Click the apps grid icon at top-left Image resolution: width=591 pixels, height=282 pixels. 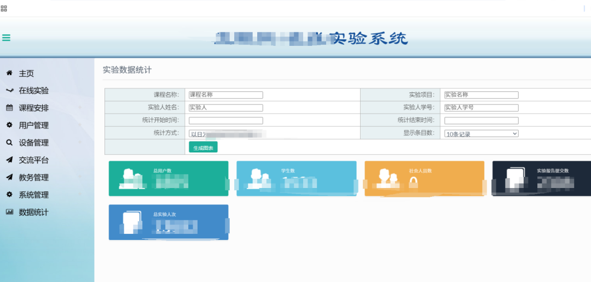pos(4,8)
